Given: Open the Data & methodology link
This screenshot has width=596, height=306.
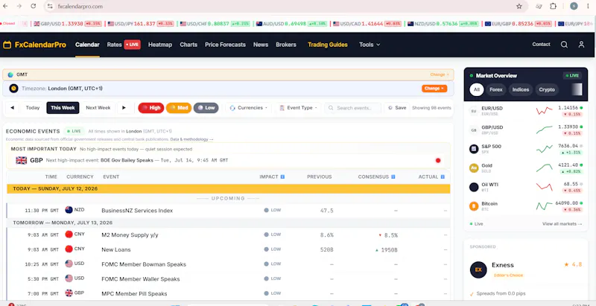Looking at the screenshot, I should (x=191, y=140).
